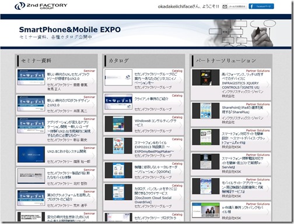Click chevron arrow on Windows8 コンサルティング row

click(x=181, y=125)
